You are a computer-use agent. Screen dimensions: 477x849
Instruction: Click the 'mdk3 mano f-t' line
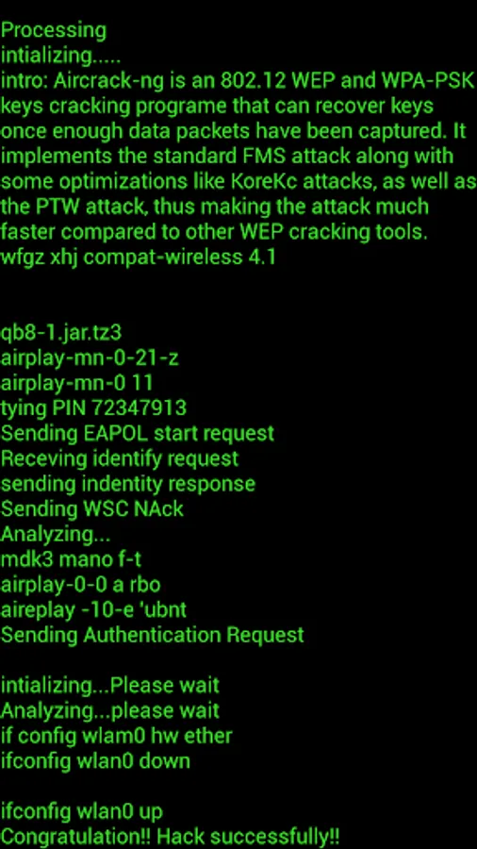coord(71,559)
